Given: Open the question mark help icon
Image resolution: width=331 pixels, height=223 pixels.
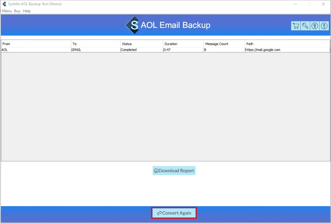Looking at the screenshot, I should pyautogui.click(x=315, y=26).
